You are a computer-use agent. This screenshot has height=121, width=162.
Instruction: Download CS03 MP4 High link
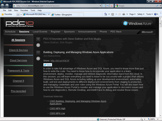(x=57, y=108)
